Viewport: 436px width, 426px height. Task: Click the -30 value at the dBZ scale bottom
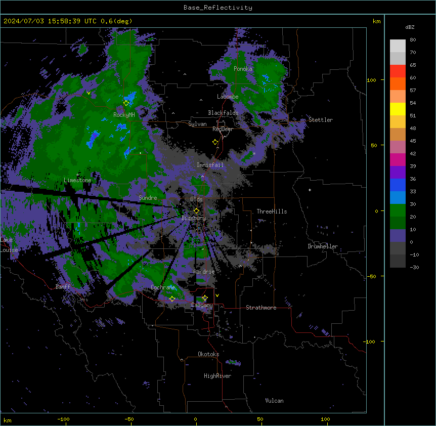[414, 268]
